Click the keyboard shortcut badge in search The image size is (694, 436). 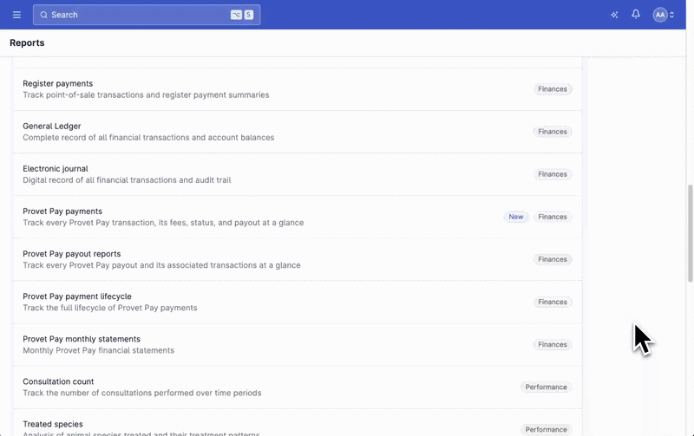[242, 15]
